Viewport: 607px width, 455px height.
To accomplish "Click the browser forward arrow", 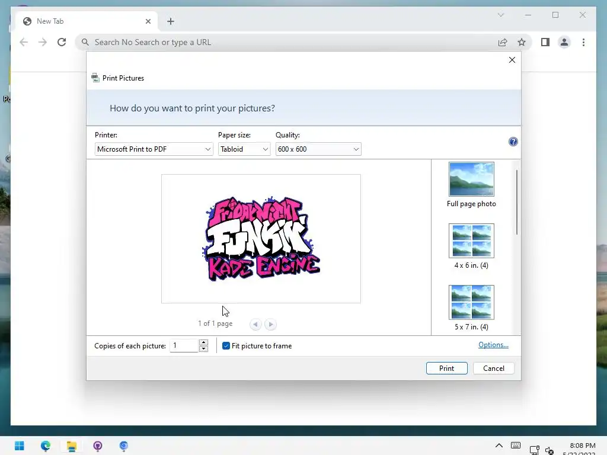I will (43, 42).
